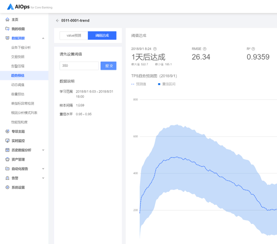The height and width of the screenshot is (244, 277).
Task: Click the threshold input field showing 350
Action: pyautogui.click(x=79, y=66)
